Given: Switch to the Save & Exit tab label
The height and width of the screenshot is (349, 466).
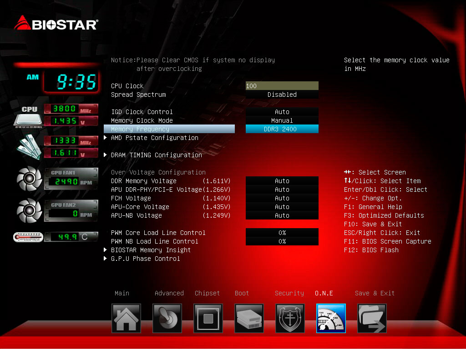Looking at the screenshot, I should 375,293.
